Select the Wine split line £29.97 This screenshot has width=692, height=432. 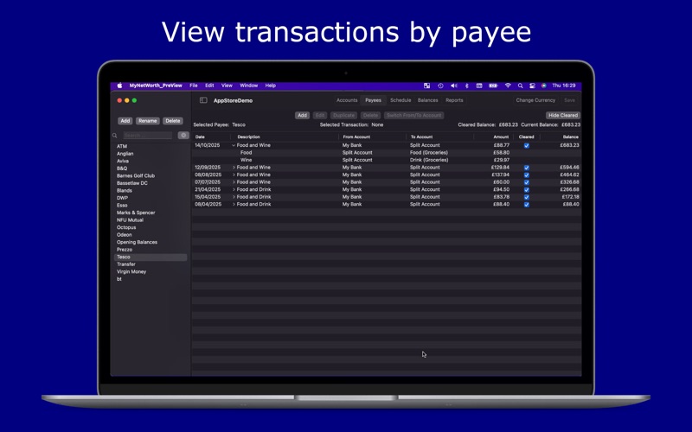(x=386, y=160)
